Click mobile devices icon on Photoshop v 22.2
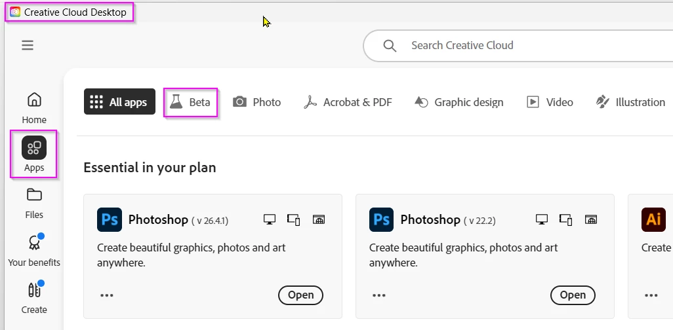The height and width of the screenshot is (330, 673). click(x=566, y=220)
